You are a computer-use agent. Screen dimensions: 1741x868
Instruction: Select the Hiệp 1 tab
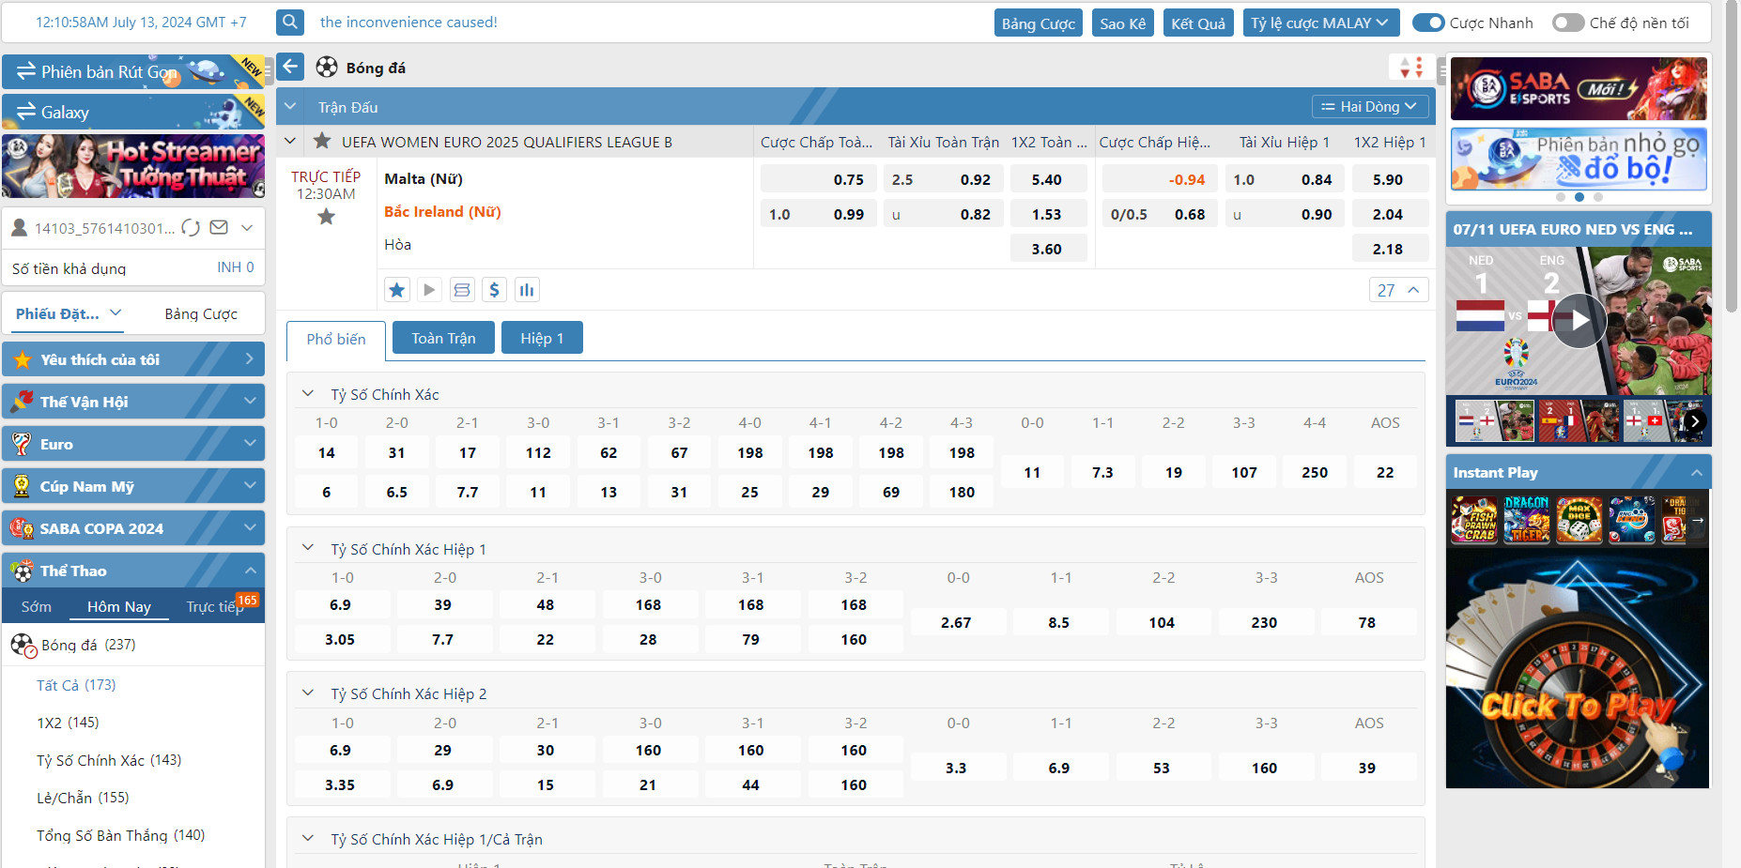click(x=542, y=338)
